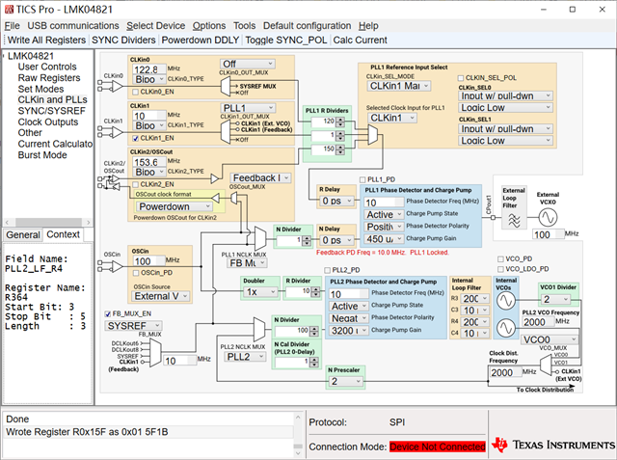Click the FB_MUX multiplexer symbol
This screenshot has width=617, height=460.
(x=156, y=353)
